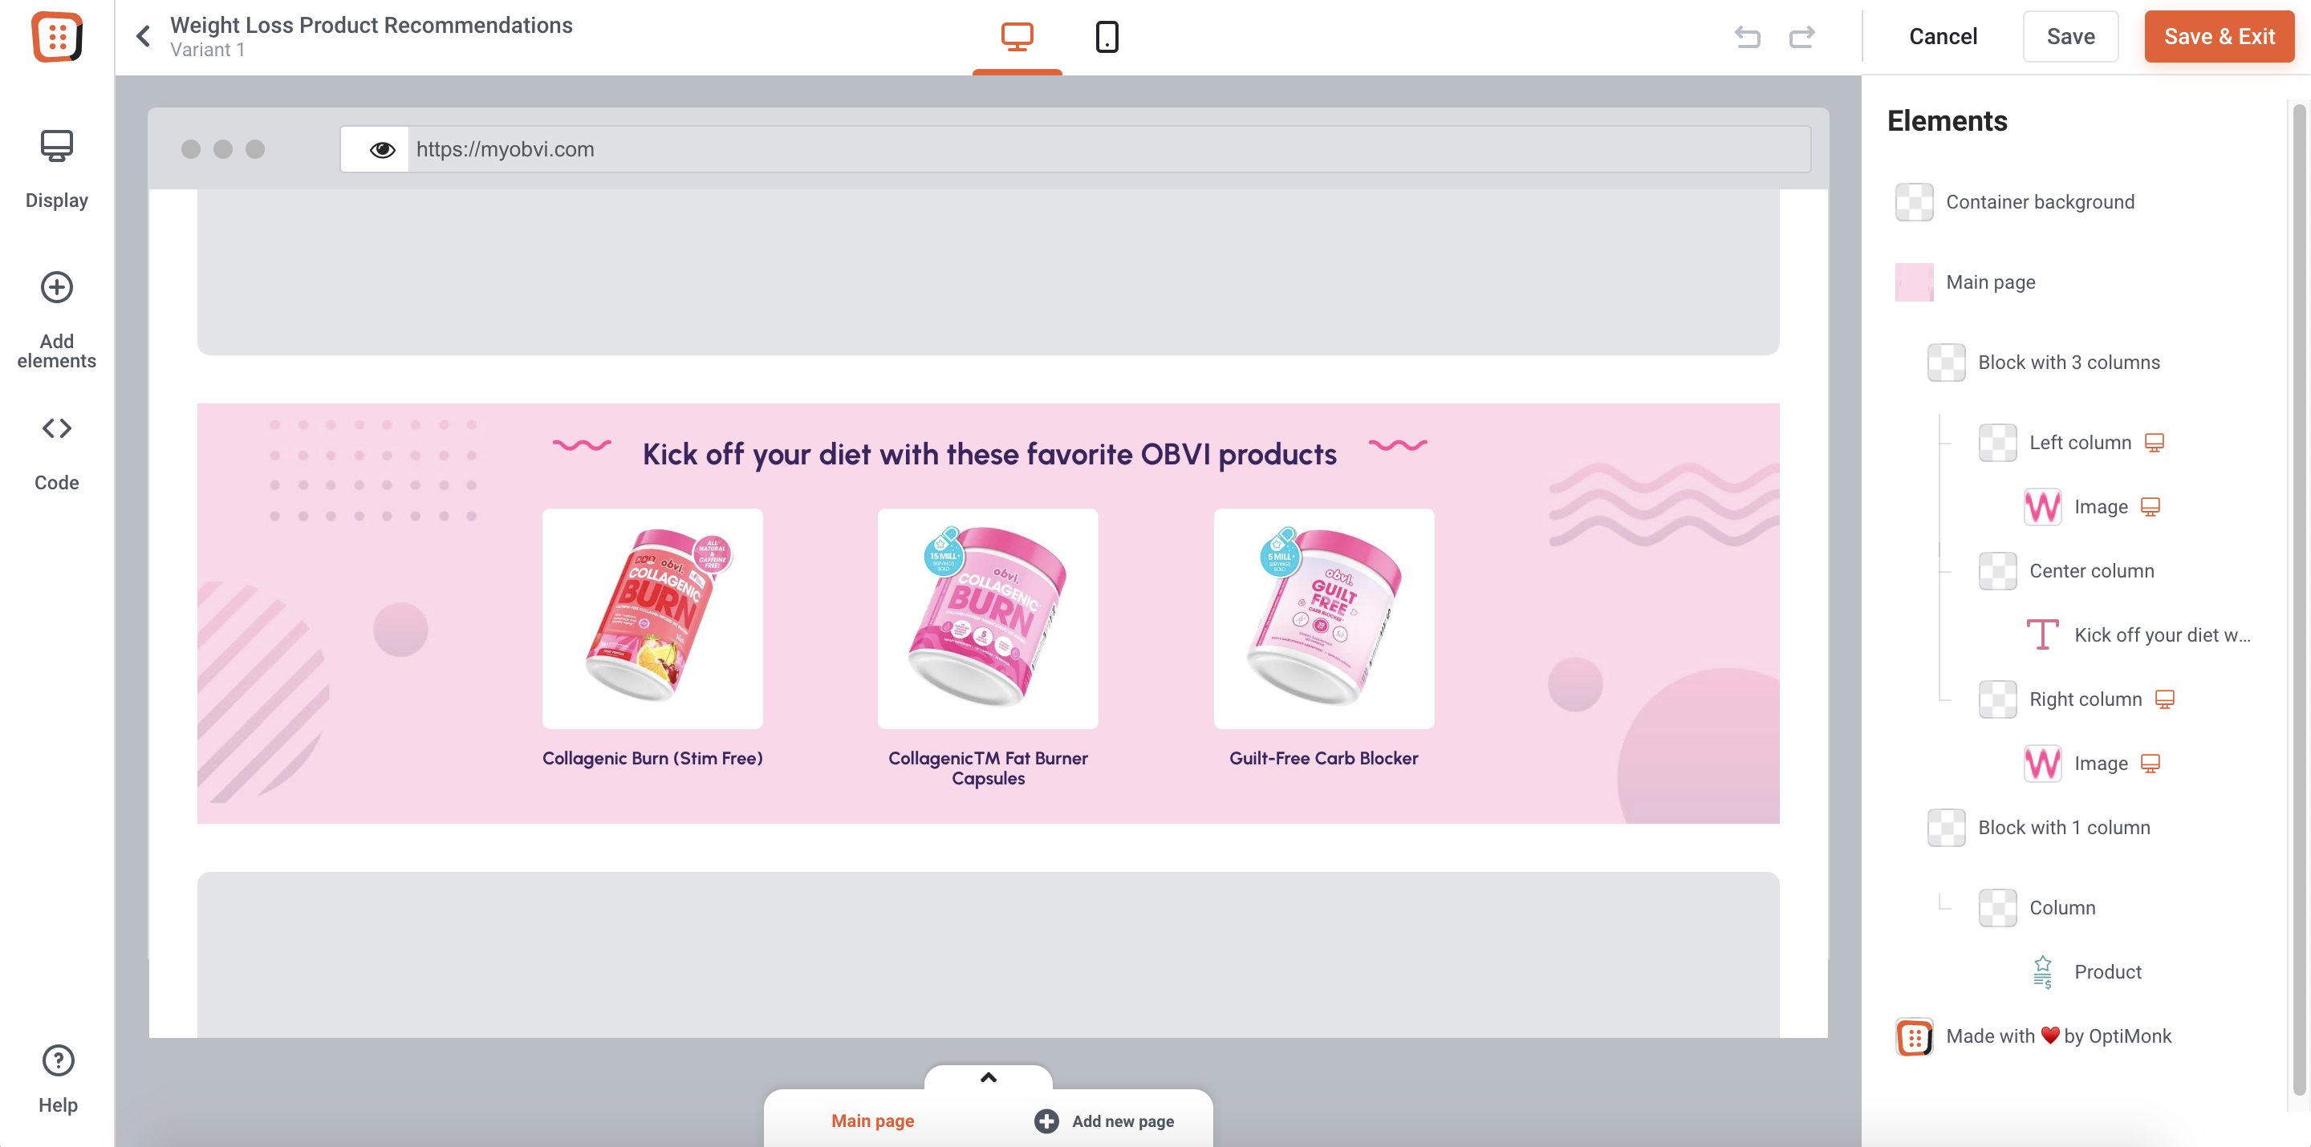2311x1147 pixels.
Task: Open the Display panel icon
Action: click(56, 146)
